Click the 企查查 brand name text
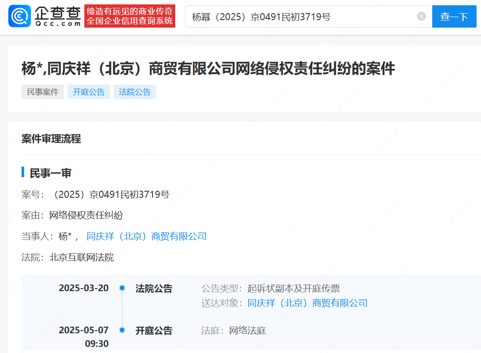This screenshot has height=353, width=481. tap(58, 13)
